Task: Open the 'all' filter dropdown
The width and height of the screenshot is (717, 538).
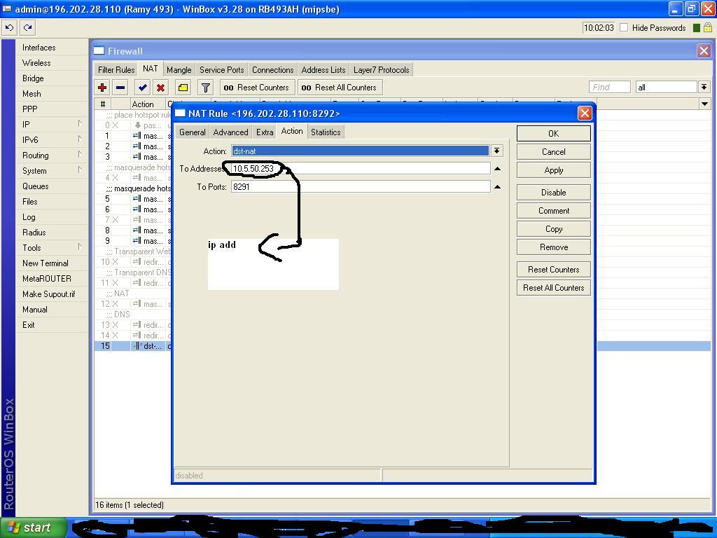Action: click(x=703, y=86)
